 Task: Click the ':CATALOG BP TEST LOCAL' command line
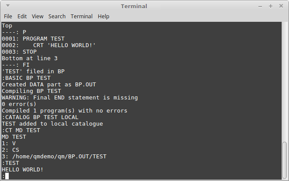point(40,117)
